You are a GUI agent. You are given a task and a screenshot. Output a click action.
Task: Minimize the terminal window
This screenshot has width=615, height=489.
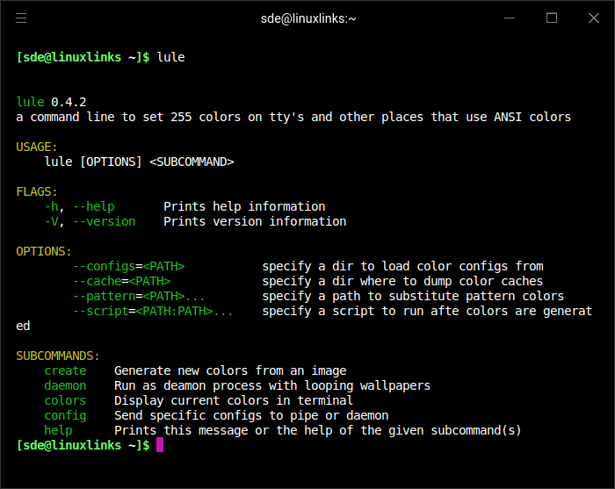(510, 18)
